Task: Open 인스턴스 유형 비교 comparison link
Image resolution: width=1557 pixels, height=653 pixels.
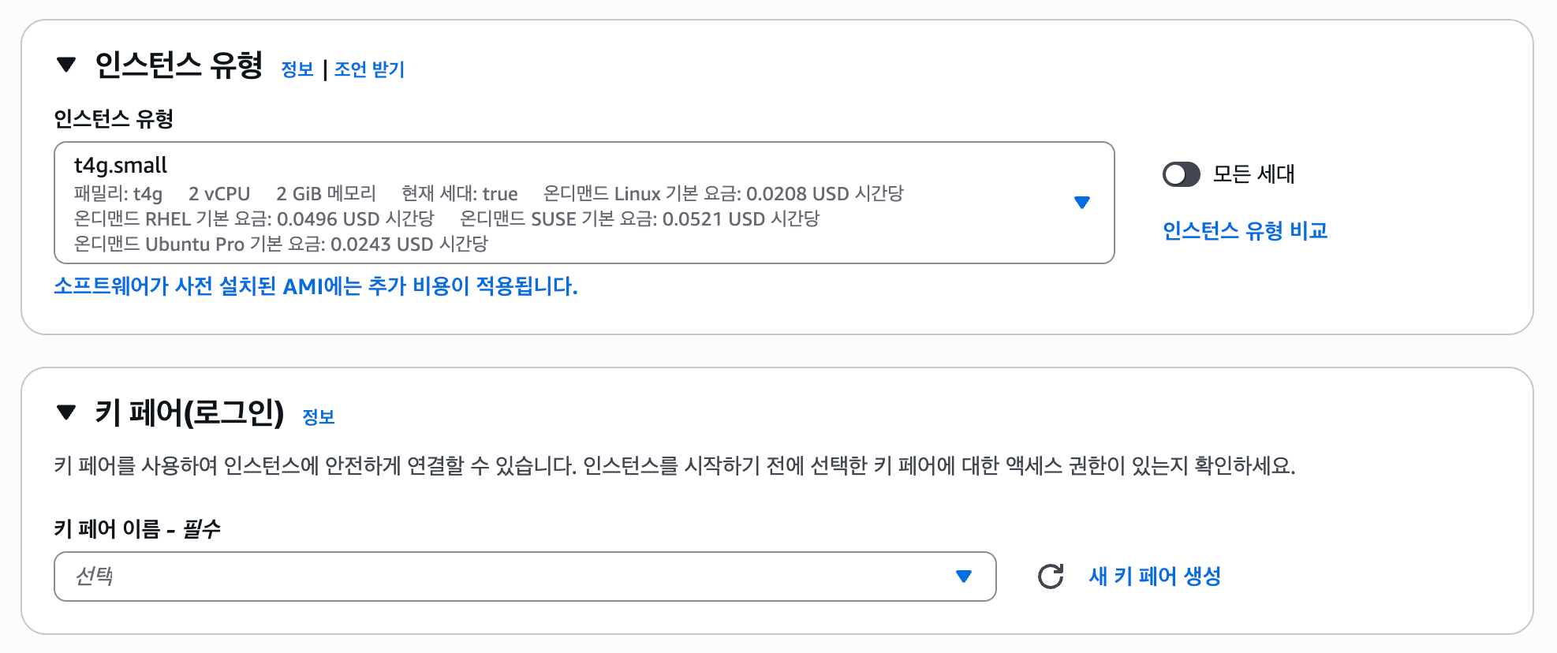Action: point(1245,230)
